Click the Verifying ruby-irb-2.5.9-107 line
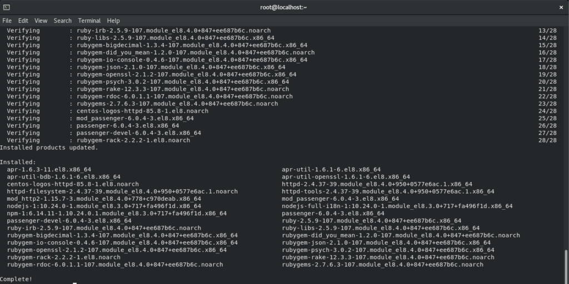Screen dimensions: 569x284 [282, 31]
